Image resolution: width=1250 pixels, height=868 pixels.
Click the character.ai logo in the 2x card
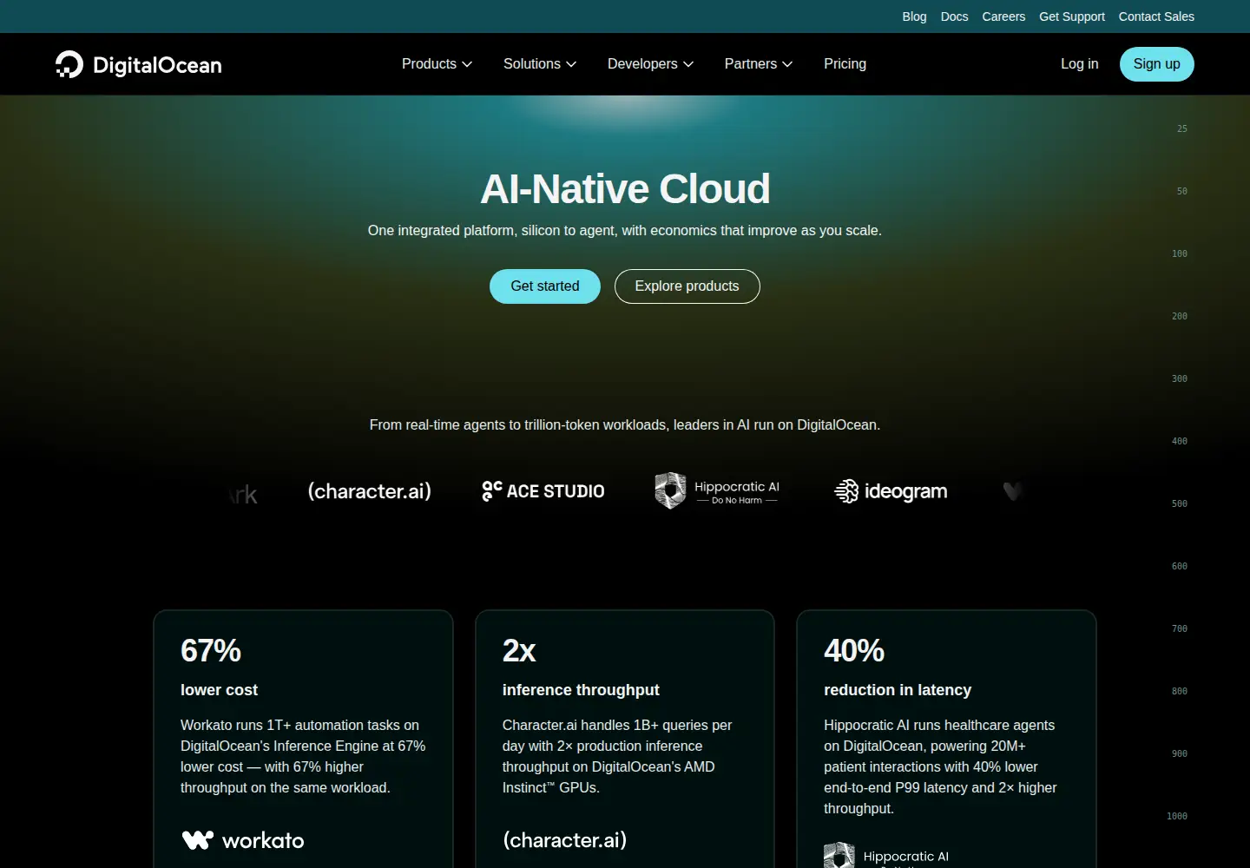tap(564, 840)
